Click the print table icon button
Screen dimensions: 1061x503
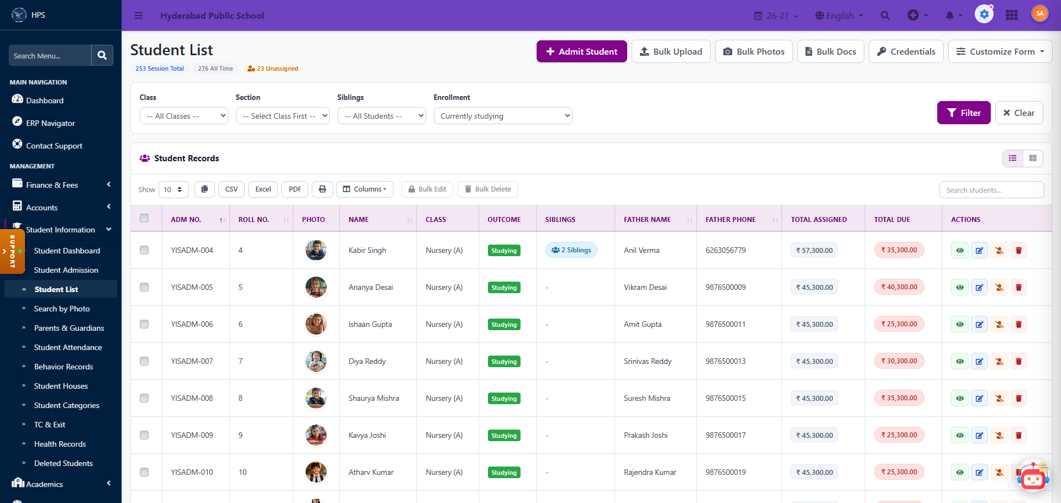click(x=323, y=189)
